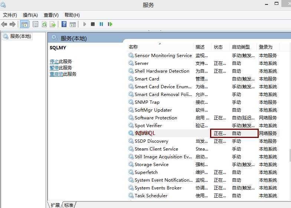Open the 操作(A) menu
Viewport: 291px width, 208px height.
[30, 15]
